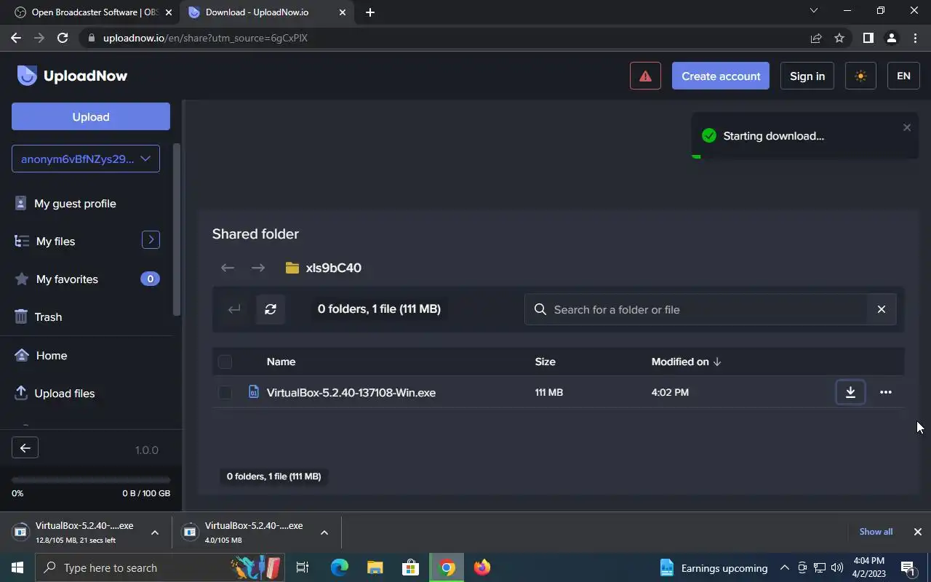
Task: Open File Explorer from taskbar
Action: [375, 567]
